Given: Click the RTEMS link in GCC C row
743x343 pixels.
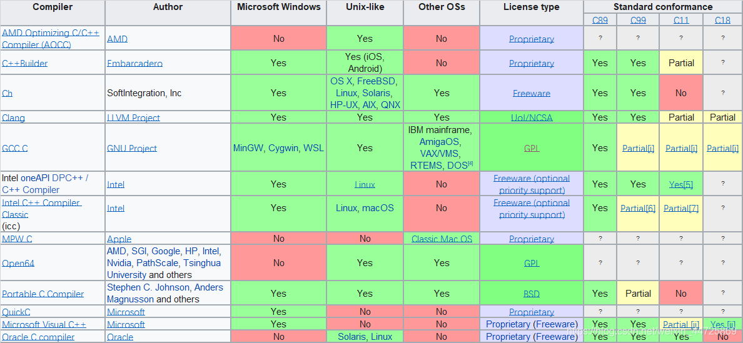Looking at the screenshot, I should [x=427, y=165].
